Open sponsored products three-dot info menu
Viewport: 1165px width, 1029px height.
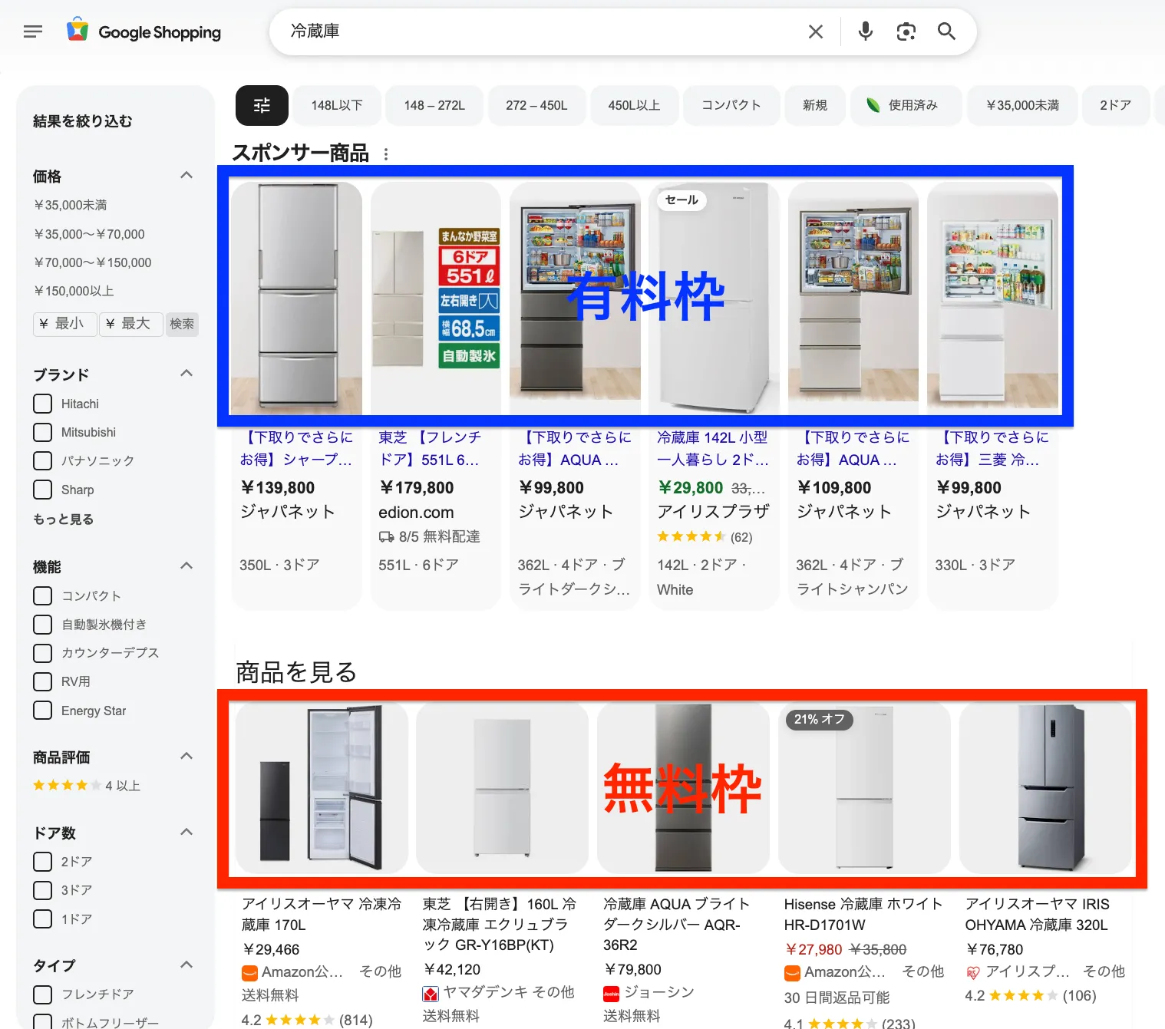click(386, 154)
